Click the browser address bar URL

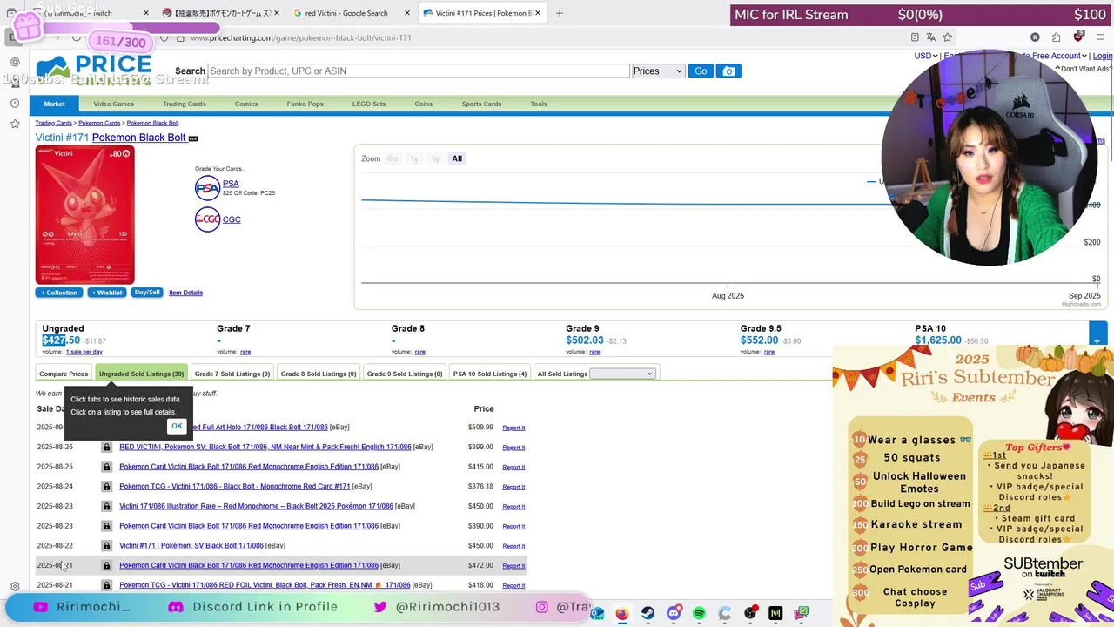pyautogui.click(x=300, y=37)
